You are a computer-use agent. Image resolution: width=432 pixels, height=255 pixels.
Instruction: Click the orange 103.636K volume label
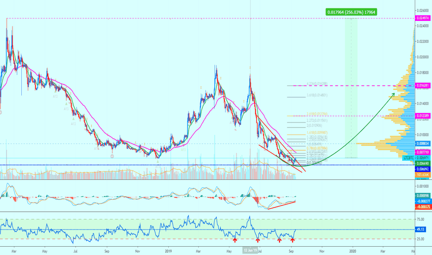[423, 175]
